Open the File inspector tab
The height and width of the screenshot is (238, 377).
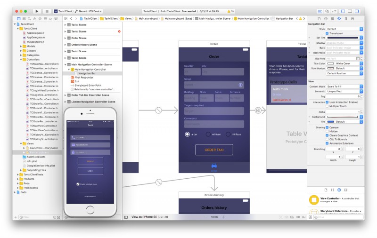319,18
